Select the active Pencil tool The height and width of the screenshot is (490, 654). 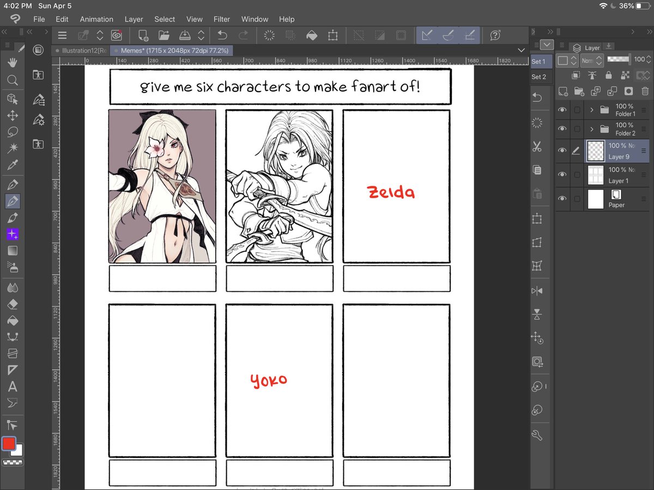[12, 201]
